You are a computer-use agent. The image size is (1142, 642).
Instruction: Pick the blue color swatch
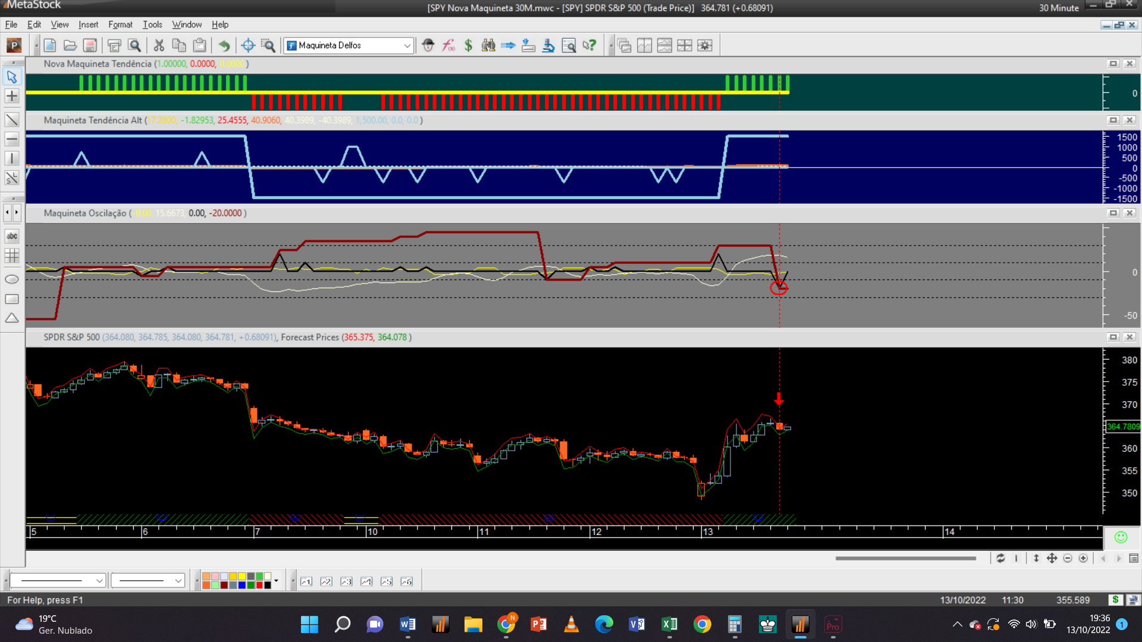[241, 585]
